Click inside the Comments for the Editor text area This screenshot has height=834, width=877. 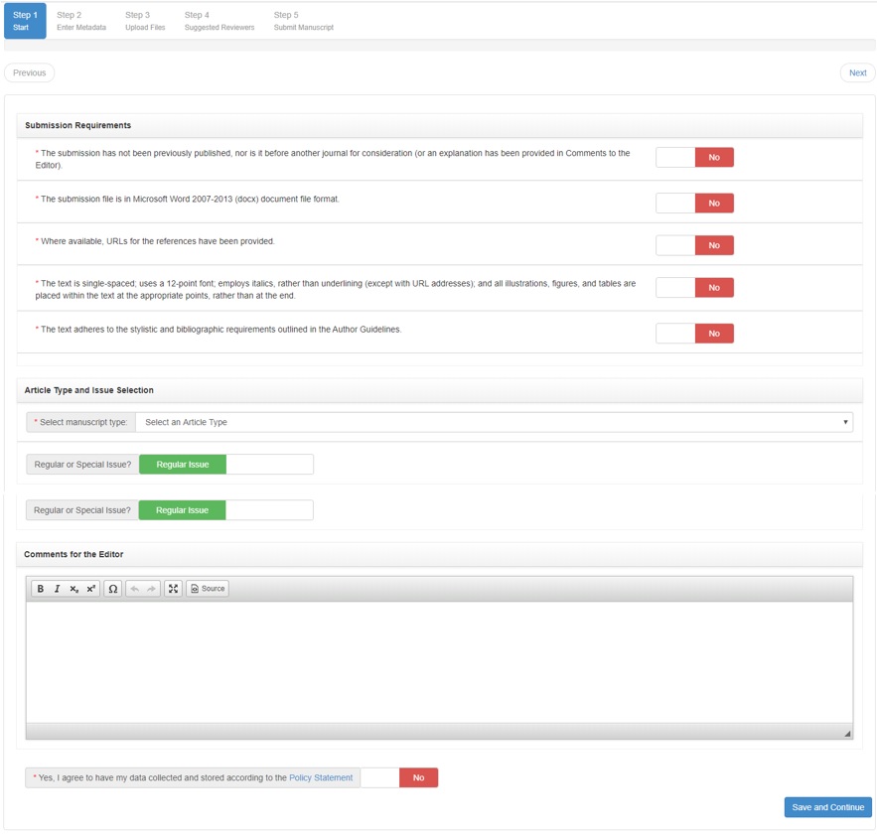click(439, 661)
